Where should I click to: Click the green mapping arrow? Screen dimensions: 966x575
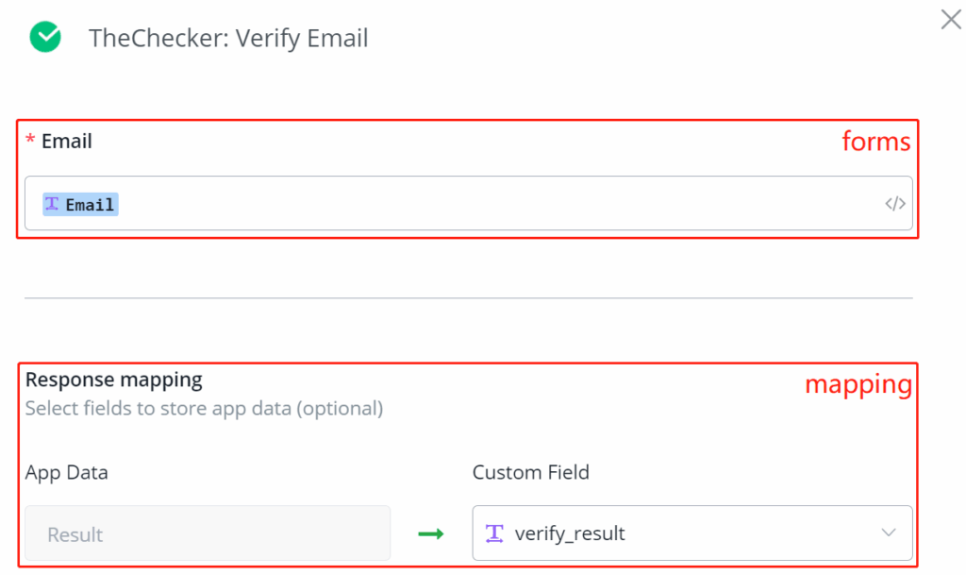[x=431, y=534]
